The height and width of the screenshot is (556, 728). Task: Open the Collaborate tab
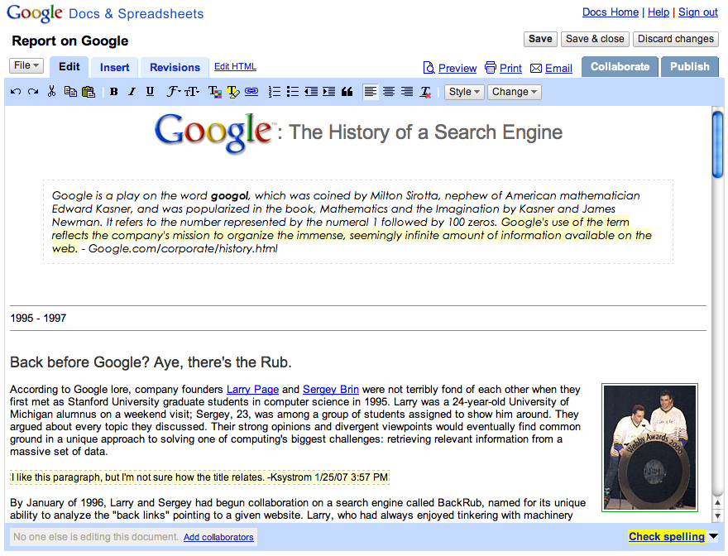pos(620,66)
